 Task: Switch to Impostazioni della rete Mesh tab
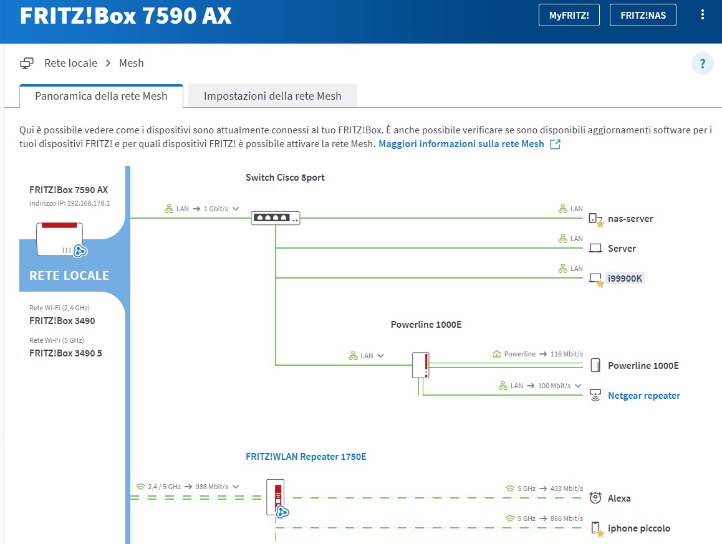click(272, 96)
